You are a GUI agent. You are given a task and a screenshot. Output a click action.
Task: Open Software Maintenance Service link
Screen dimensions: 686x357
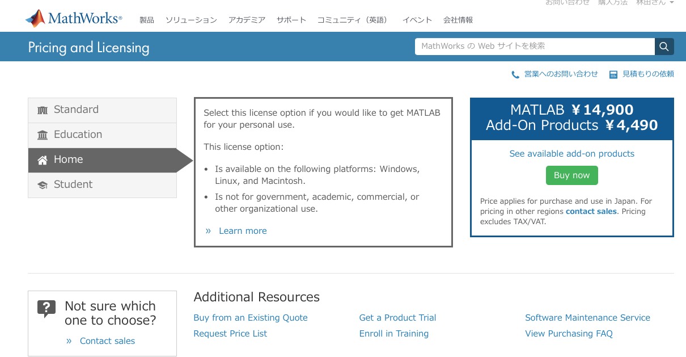587,318
